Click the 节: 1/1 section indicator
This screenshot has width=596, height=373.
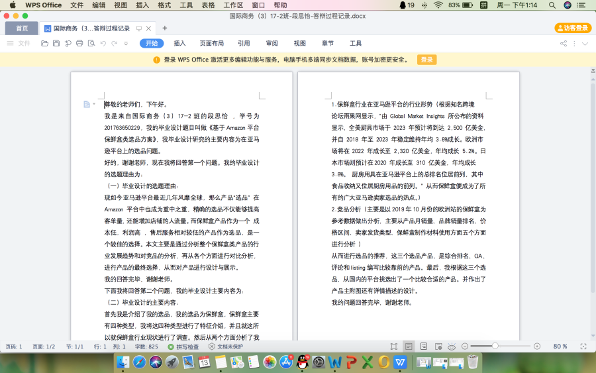point(74,346)
